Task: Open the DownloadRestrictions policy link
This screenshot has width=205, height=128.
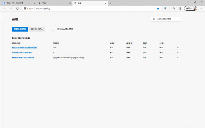Action: (22, 52)
